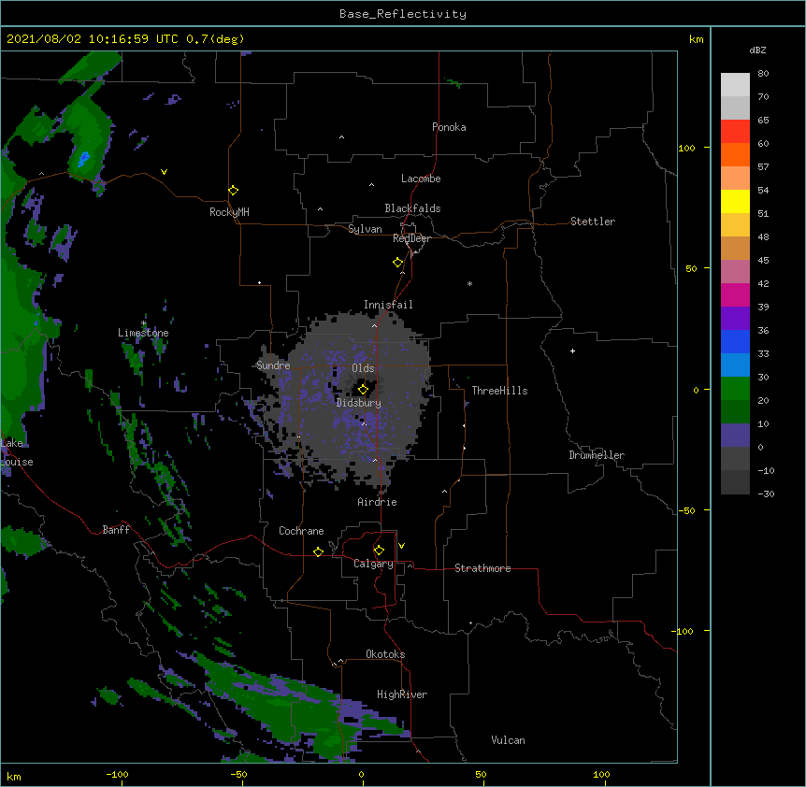The image size is (806, 787).
Task: Click the 2021/08/02 10:16:59 UTC timestamp
Action: coord(93,39)
